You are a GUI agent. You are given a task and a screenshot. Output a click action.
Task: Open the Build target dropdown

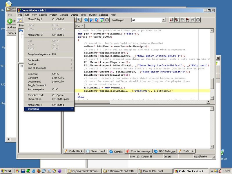tap(163, 20)
